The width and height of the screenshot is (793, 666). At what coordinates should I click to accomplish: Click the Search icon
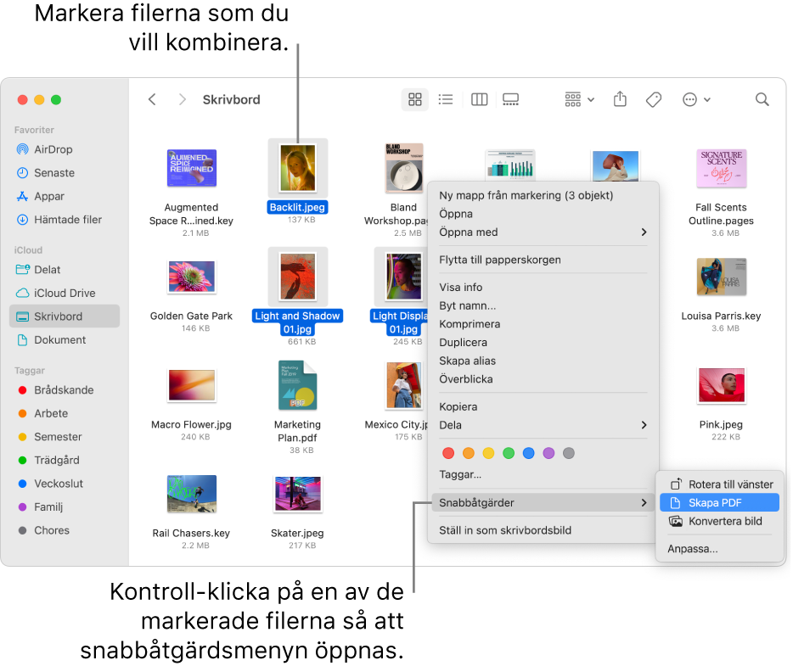tap(762, 99)
